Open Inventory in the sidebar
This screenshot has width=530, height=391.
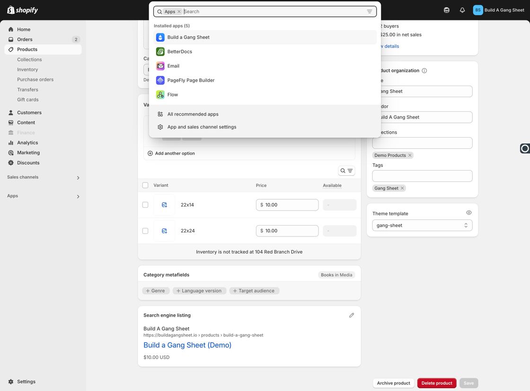click(x=27, y=69)
